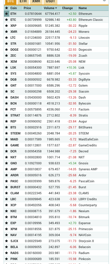Click the star next to DASH
Screen dimensions: 112x264
[x=7, y=97]
